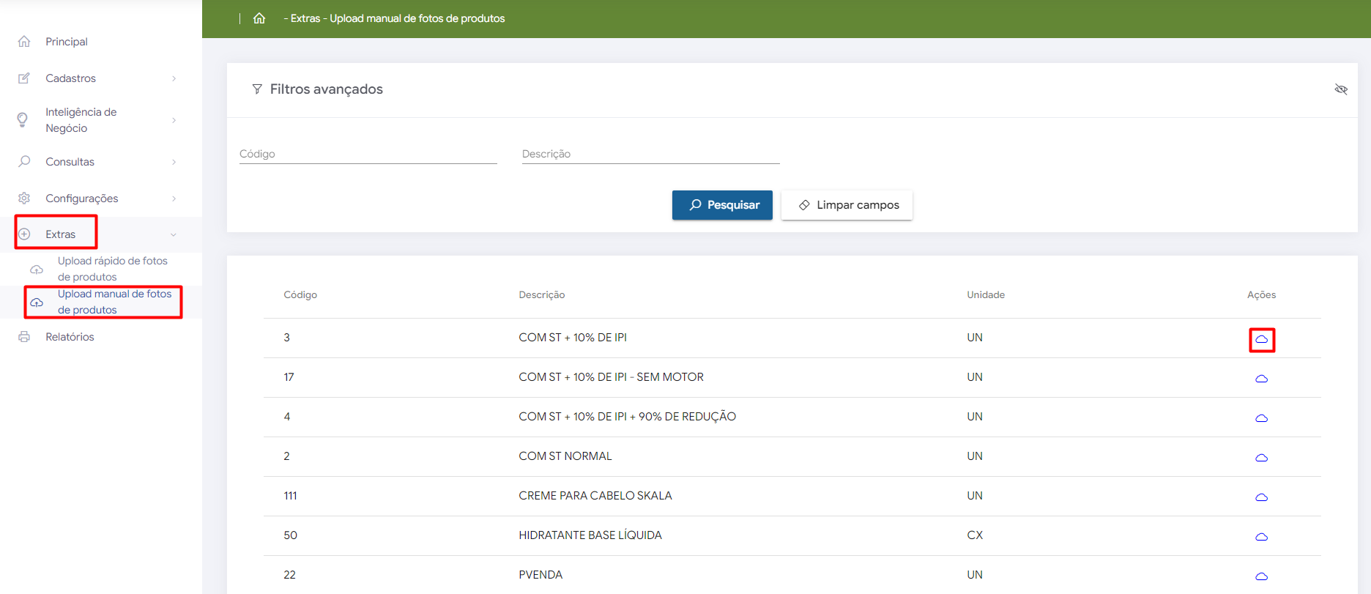
Task: Expand the Configurações menu arrow
Action: [174, 198]
